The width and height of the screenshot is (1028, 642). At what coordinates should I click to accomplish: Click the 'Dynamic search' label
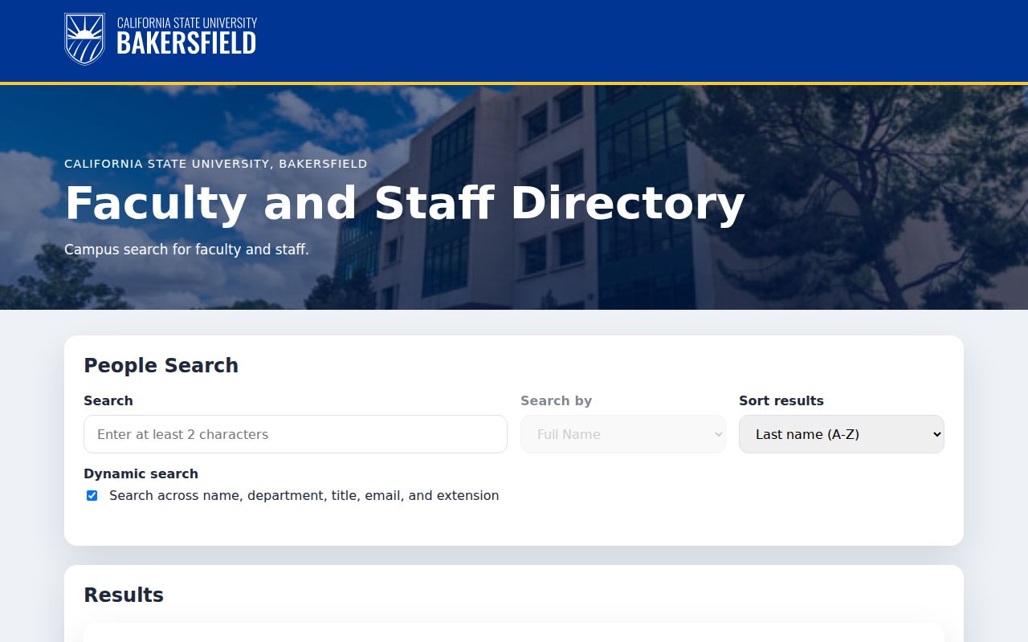[x=141, y=473]
